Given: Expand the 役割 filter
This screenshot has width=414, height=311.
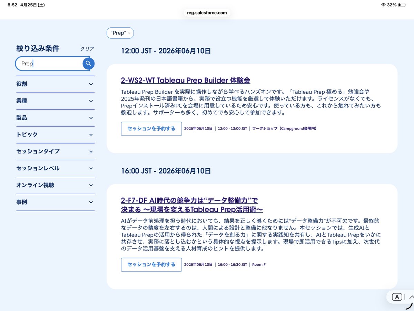Looking at the screenshot, I should [x=55, y=84].
